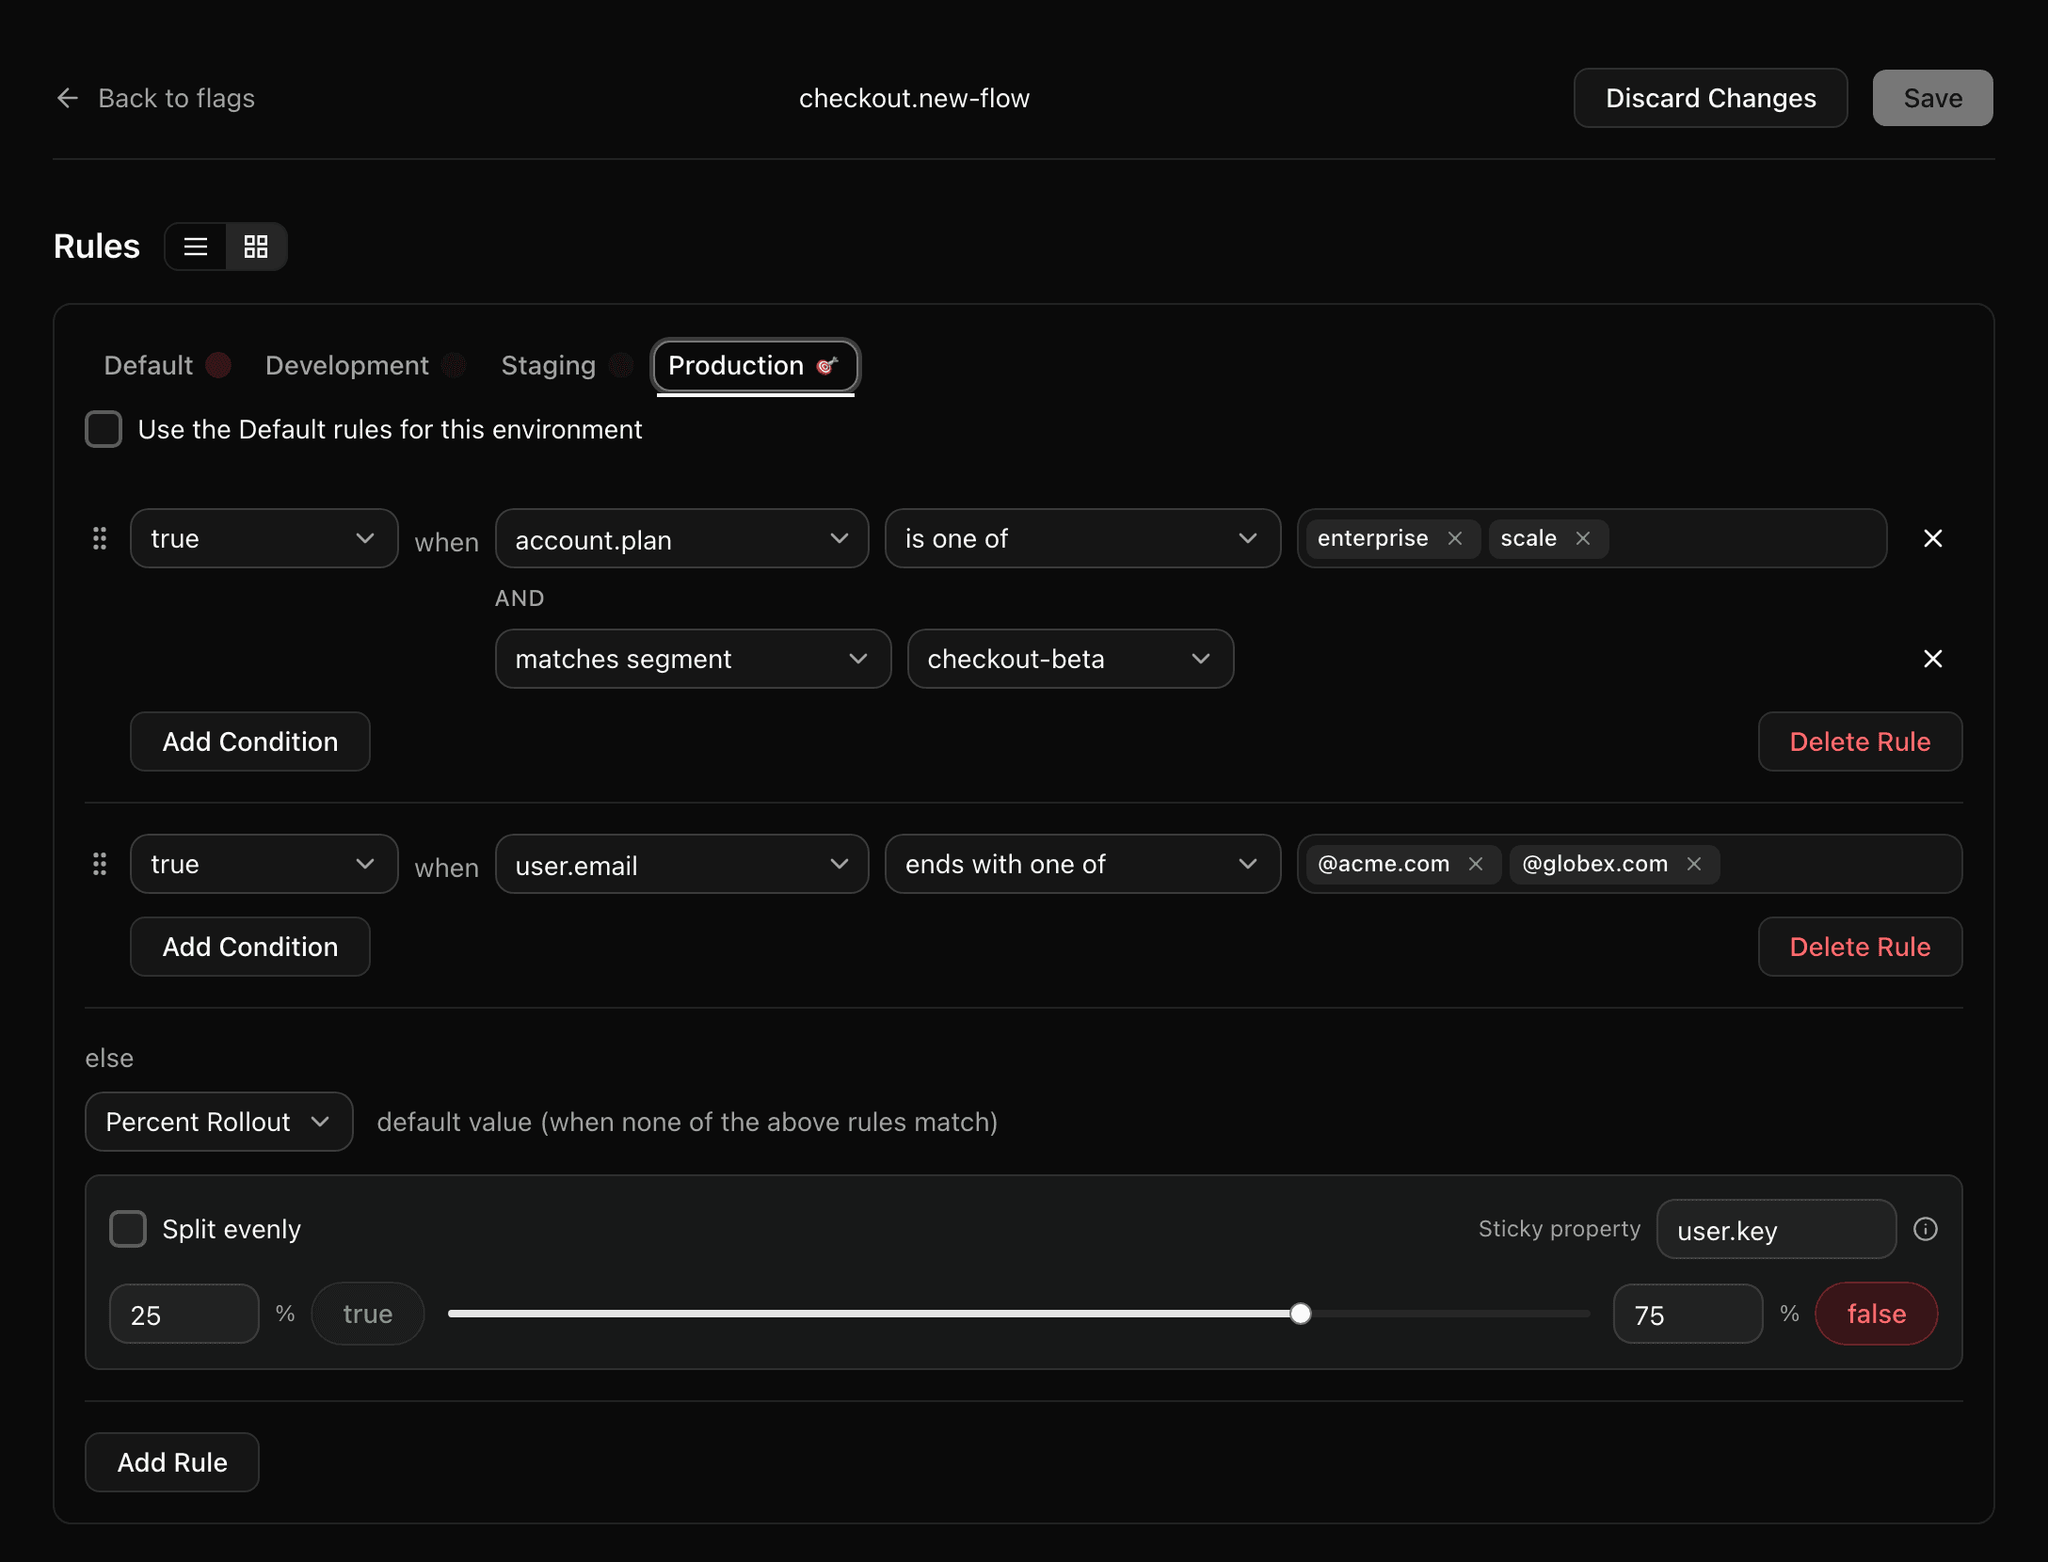Remove the enterprise tag
The height and width of the screenshot is (1562, 2048).
click(1455, 538)
